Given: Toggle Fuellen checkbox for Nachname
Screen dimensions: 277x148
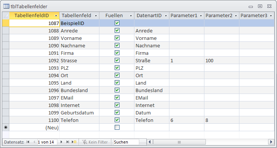Looking at the screenshot, I should pyautogui.click(x=117, y=45).
